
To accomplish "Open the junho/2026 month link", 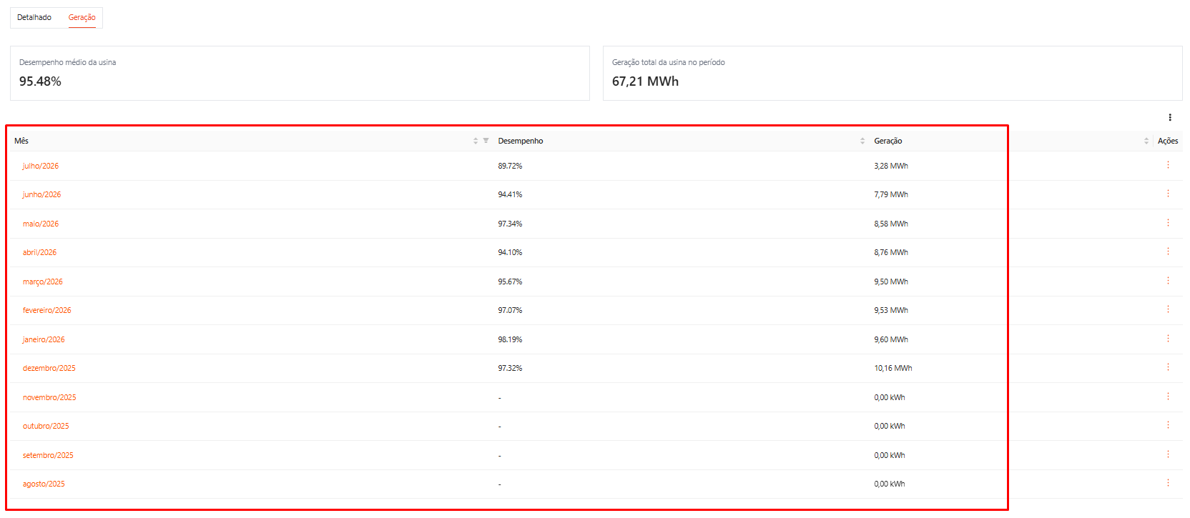I will point(41,194).
